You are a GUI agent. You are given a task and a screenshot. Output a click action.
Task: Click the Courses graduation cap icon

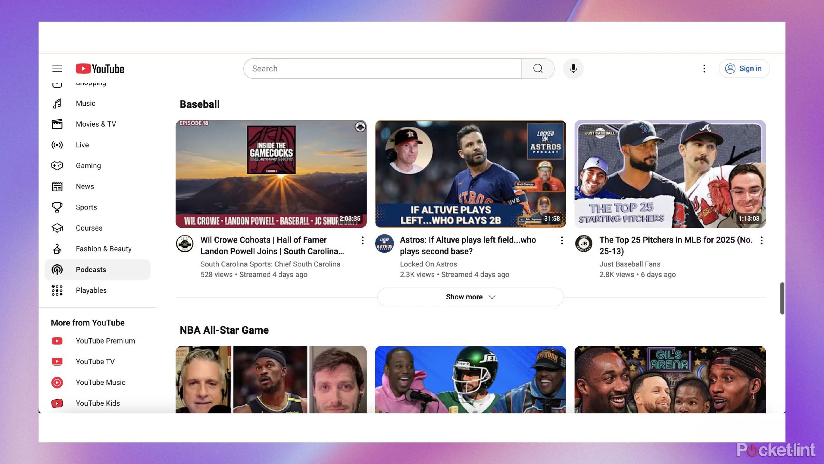(57, 228)
